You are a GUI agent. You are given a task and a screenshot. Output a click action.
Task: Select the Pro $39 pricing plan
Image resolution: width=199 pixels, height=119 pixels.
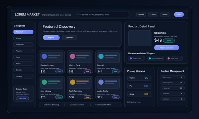(x=139, y=86)
